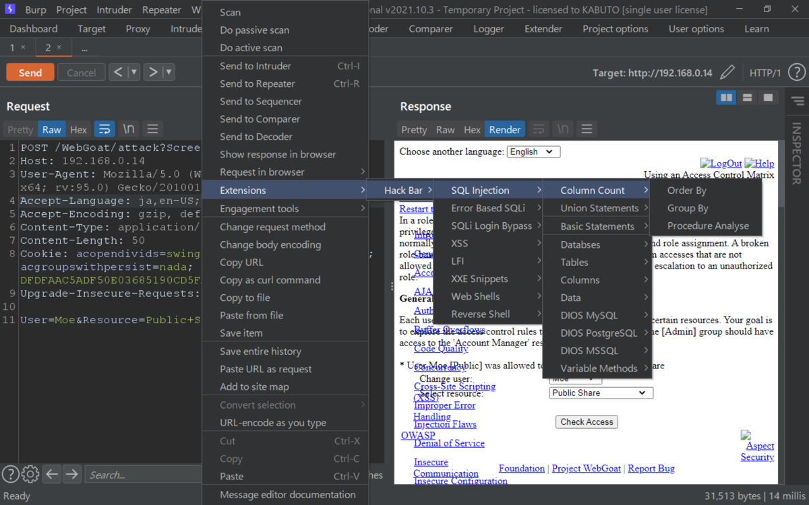Open the Public Share resource dropdown
This screenshot has height=505, width=809.
tap(601, 393)
